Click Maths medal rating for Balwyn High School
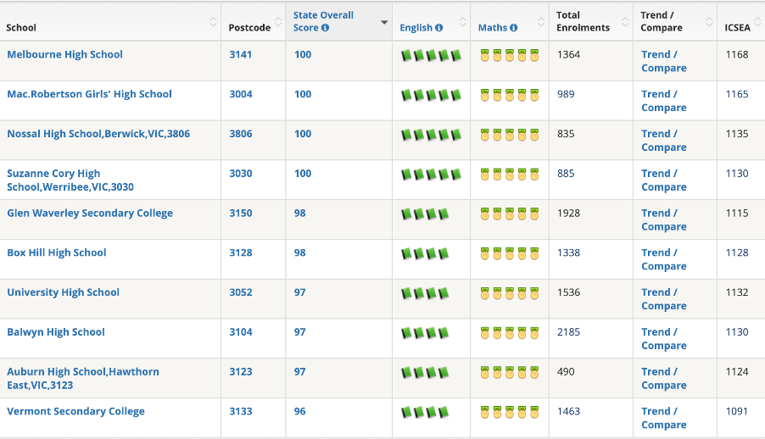The image size is (765, 439). tap(510, 332)
